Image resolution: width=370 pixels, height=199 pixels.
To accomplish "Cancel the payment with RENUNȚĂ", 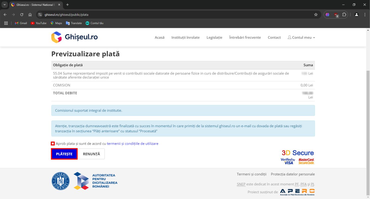I will 91,154.
